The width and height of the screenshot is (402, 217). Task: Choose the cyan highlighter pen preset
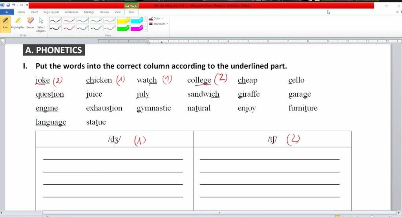(137, 20)
